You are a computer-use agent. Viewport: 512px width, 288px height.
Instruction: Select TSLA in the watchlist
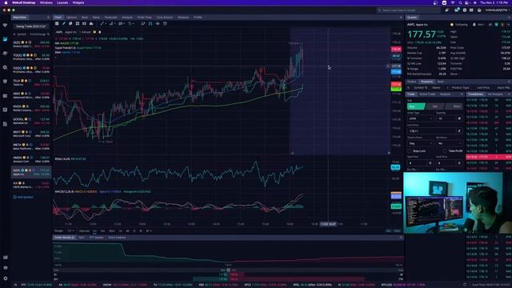click(x=31, y=82)
